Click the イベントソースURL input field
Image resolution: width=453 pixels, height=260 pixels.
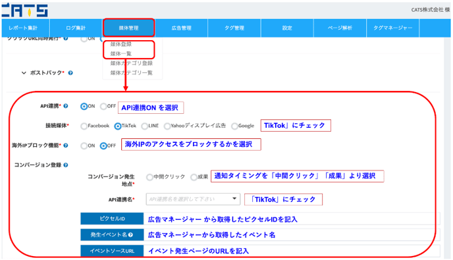(292, 251)
